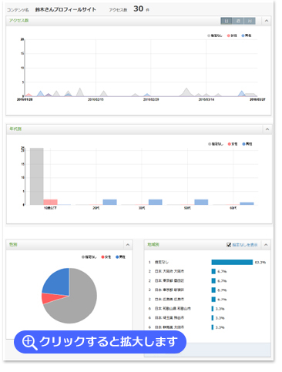This screenshot has height=372, width=282.
Task: Click the 2016/02/29 axis date label
Action: point(151,99)
